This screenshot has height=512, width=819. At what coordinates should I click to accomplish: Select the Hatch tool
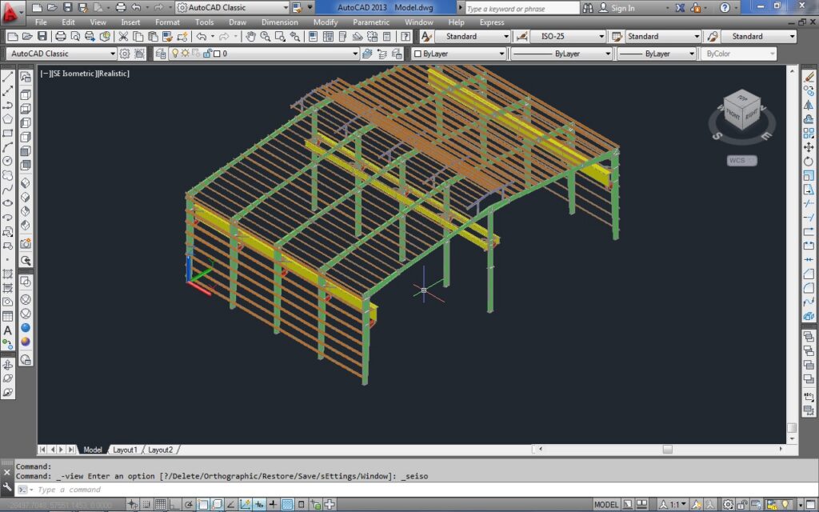(7, 274)
